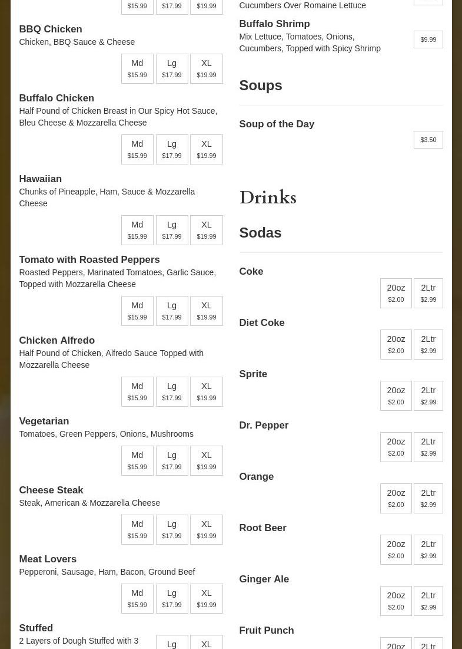The image size is (462, 649).
Task: Choose 20oz Orange soda
Action: 395,498
